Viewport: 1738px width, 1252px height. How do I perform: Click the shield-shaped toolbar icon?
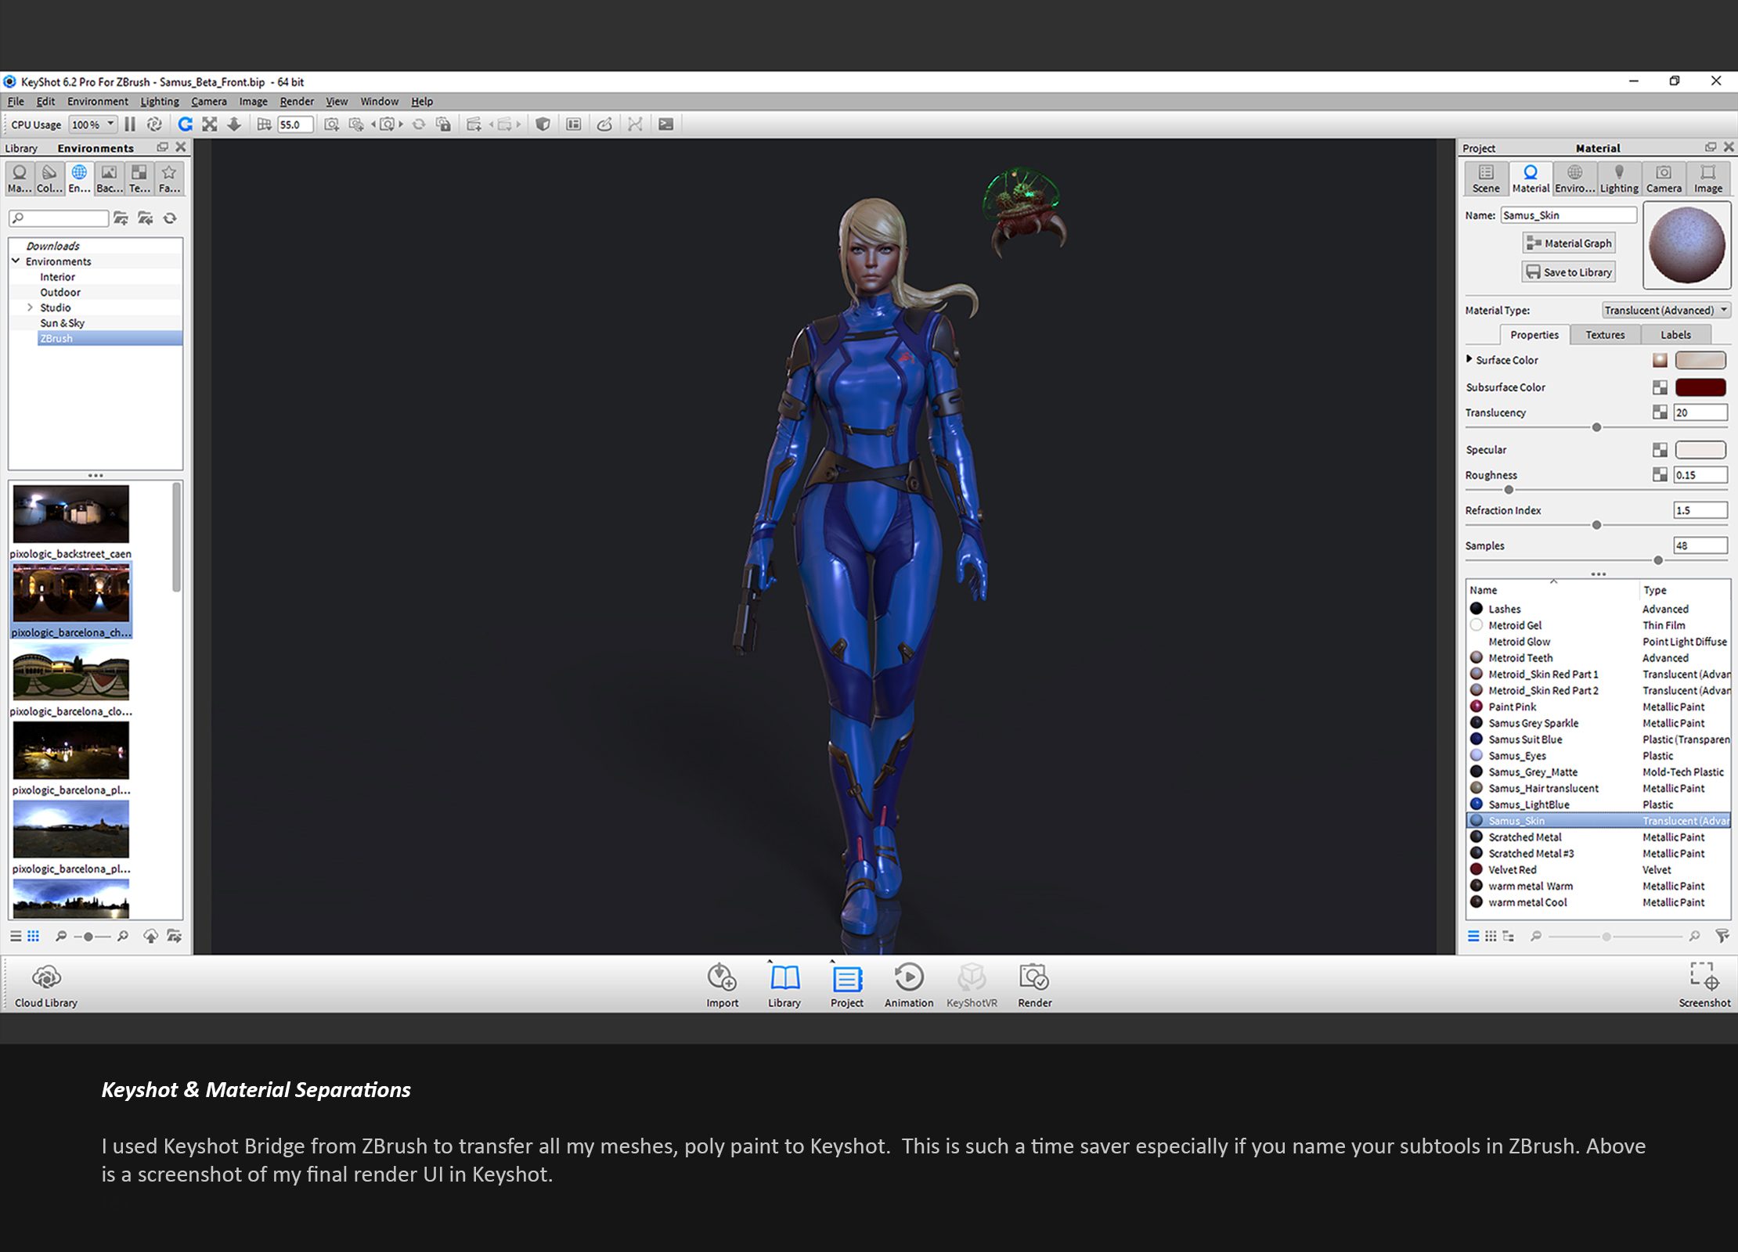point(543,124)
